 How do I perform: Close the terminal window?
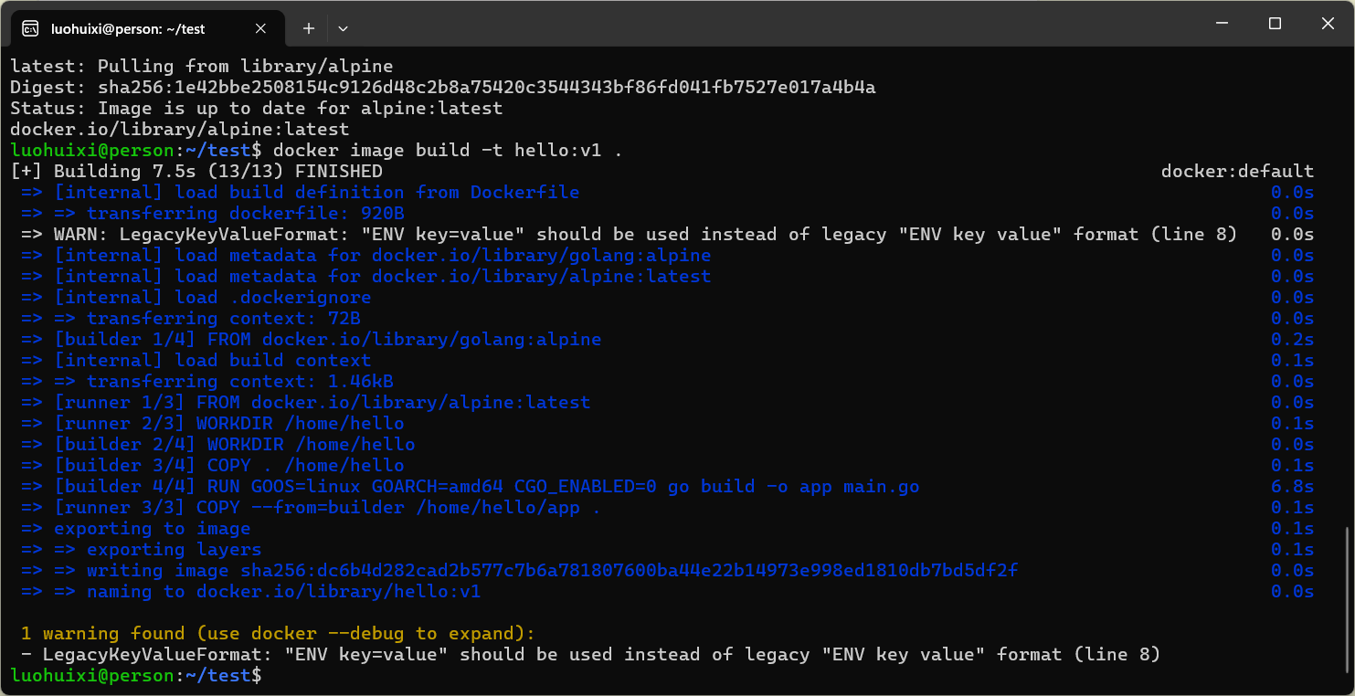pyautogui.click(x=1329, y=24)
